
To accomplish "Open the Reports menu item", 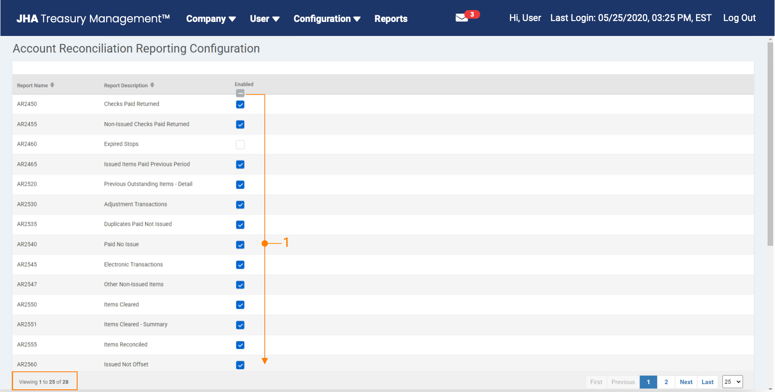I will [391, 19].
